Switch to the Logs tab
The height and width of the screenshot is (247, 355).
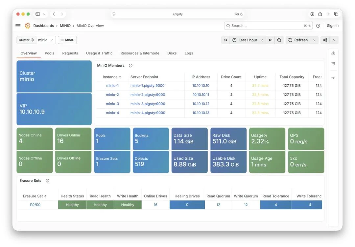coord(189,53)
